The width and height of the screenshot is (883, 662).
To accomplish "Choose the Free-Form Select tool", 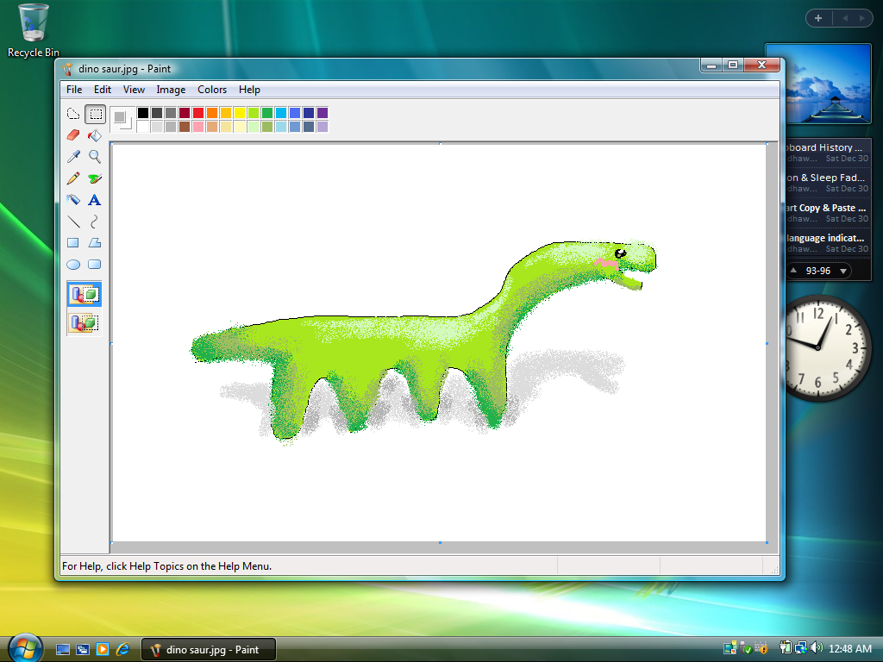I will point(73,114).
